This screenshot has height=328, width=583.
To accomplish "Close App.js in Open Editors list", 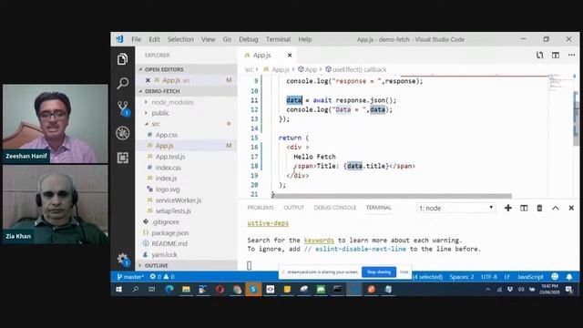I will pyautogui.click(x=148, y=80).
